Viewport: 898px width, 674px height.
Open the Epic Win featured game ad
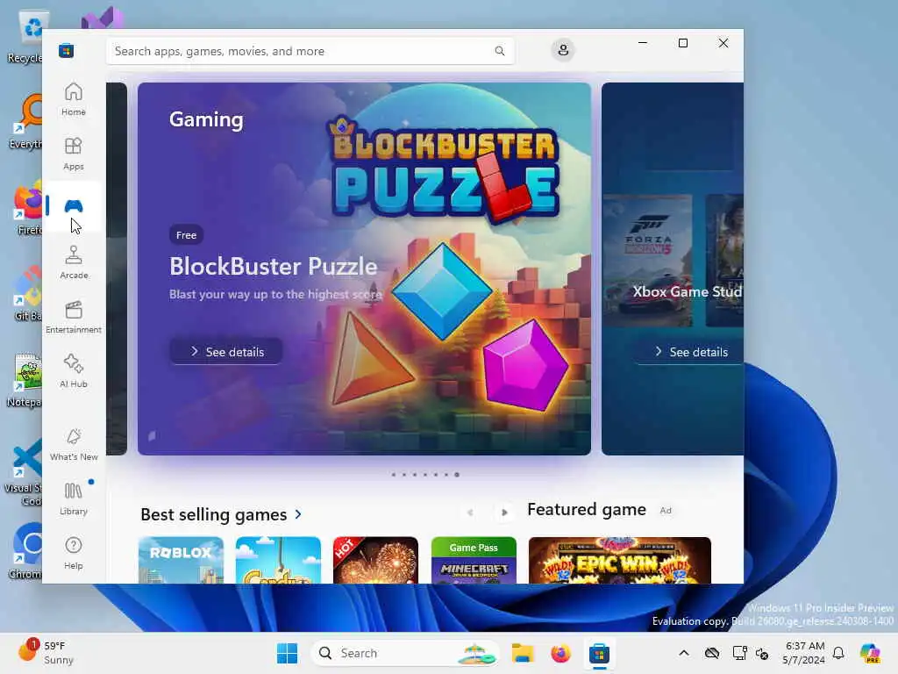[x=620, y=560]
